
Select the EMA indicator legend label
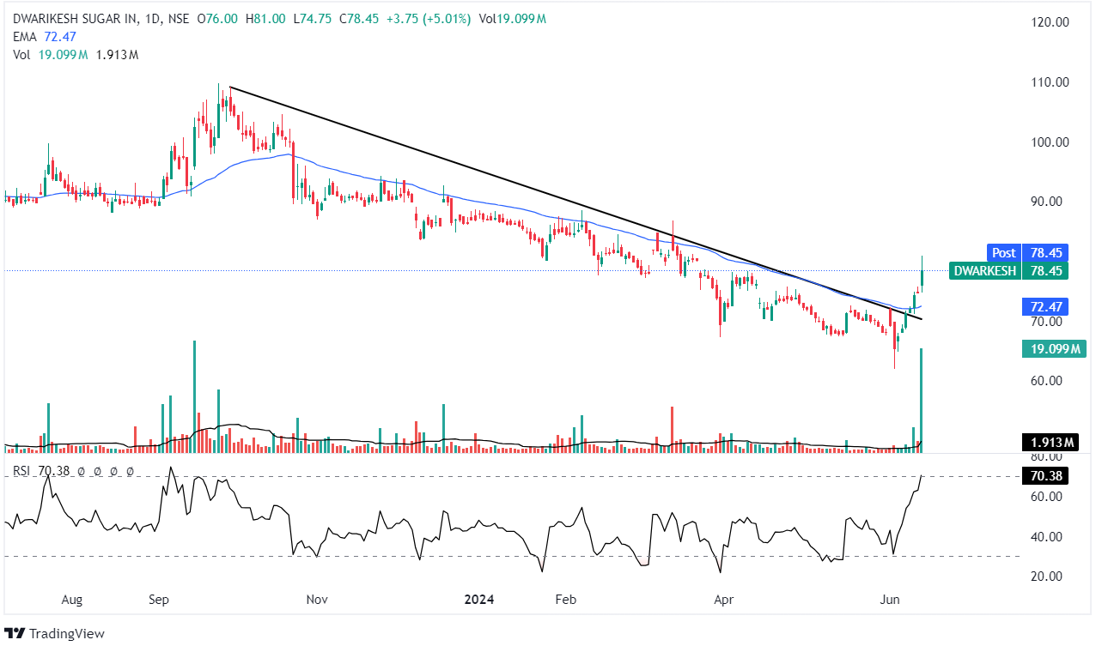(24, 37)
